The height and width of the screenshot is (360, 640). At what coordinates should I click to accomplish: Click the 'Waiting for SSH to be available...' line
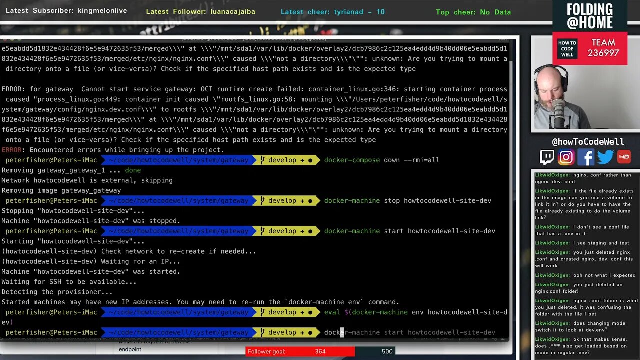[69, 282]
